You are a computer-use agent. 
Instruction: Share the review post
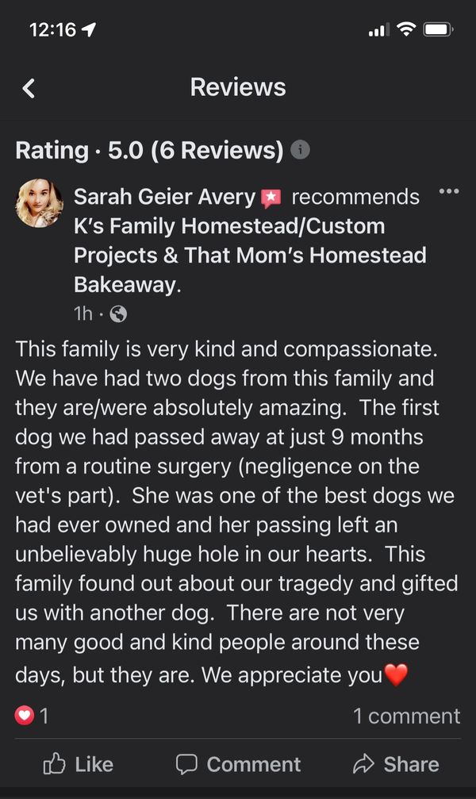[x=395, y=764]
